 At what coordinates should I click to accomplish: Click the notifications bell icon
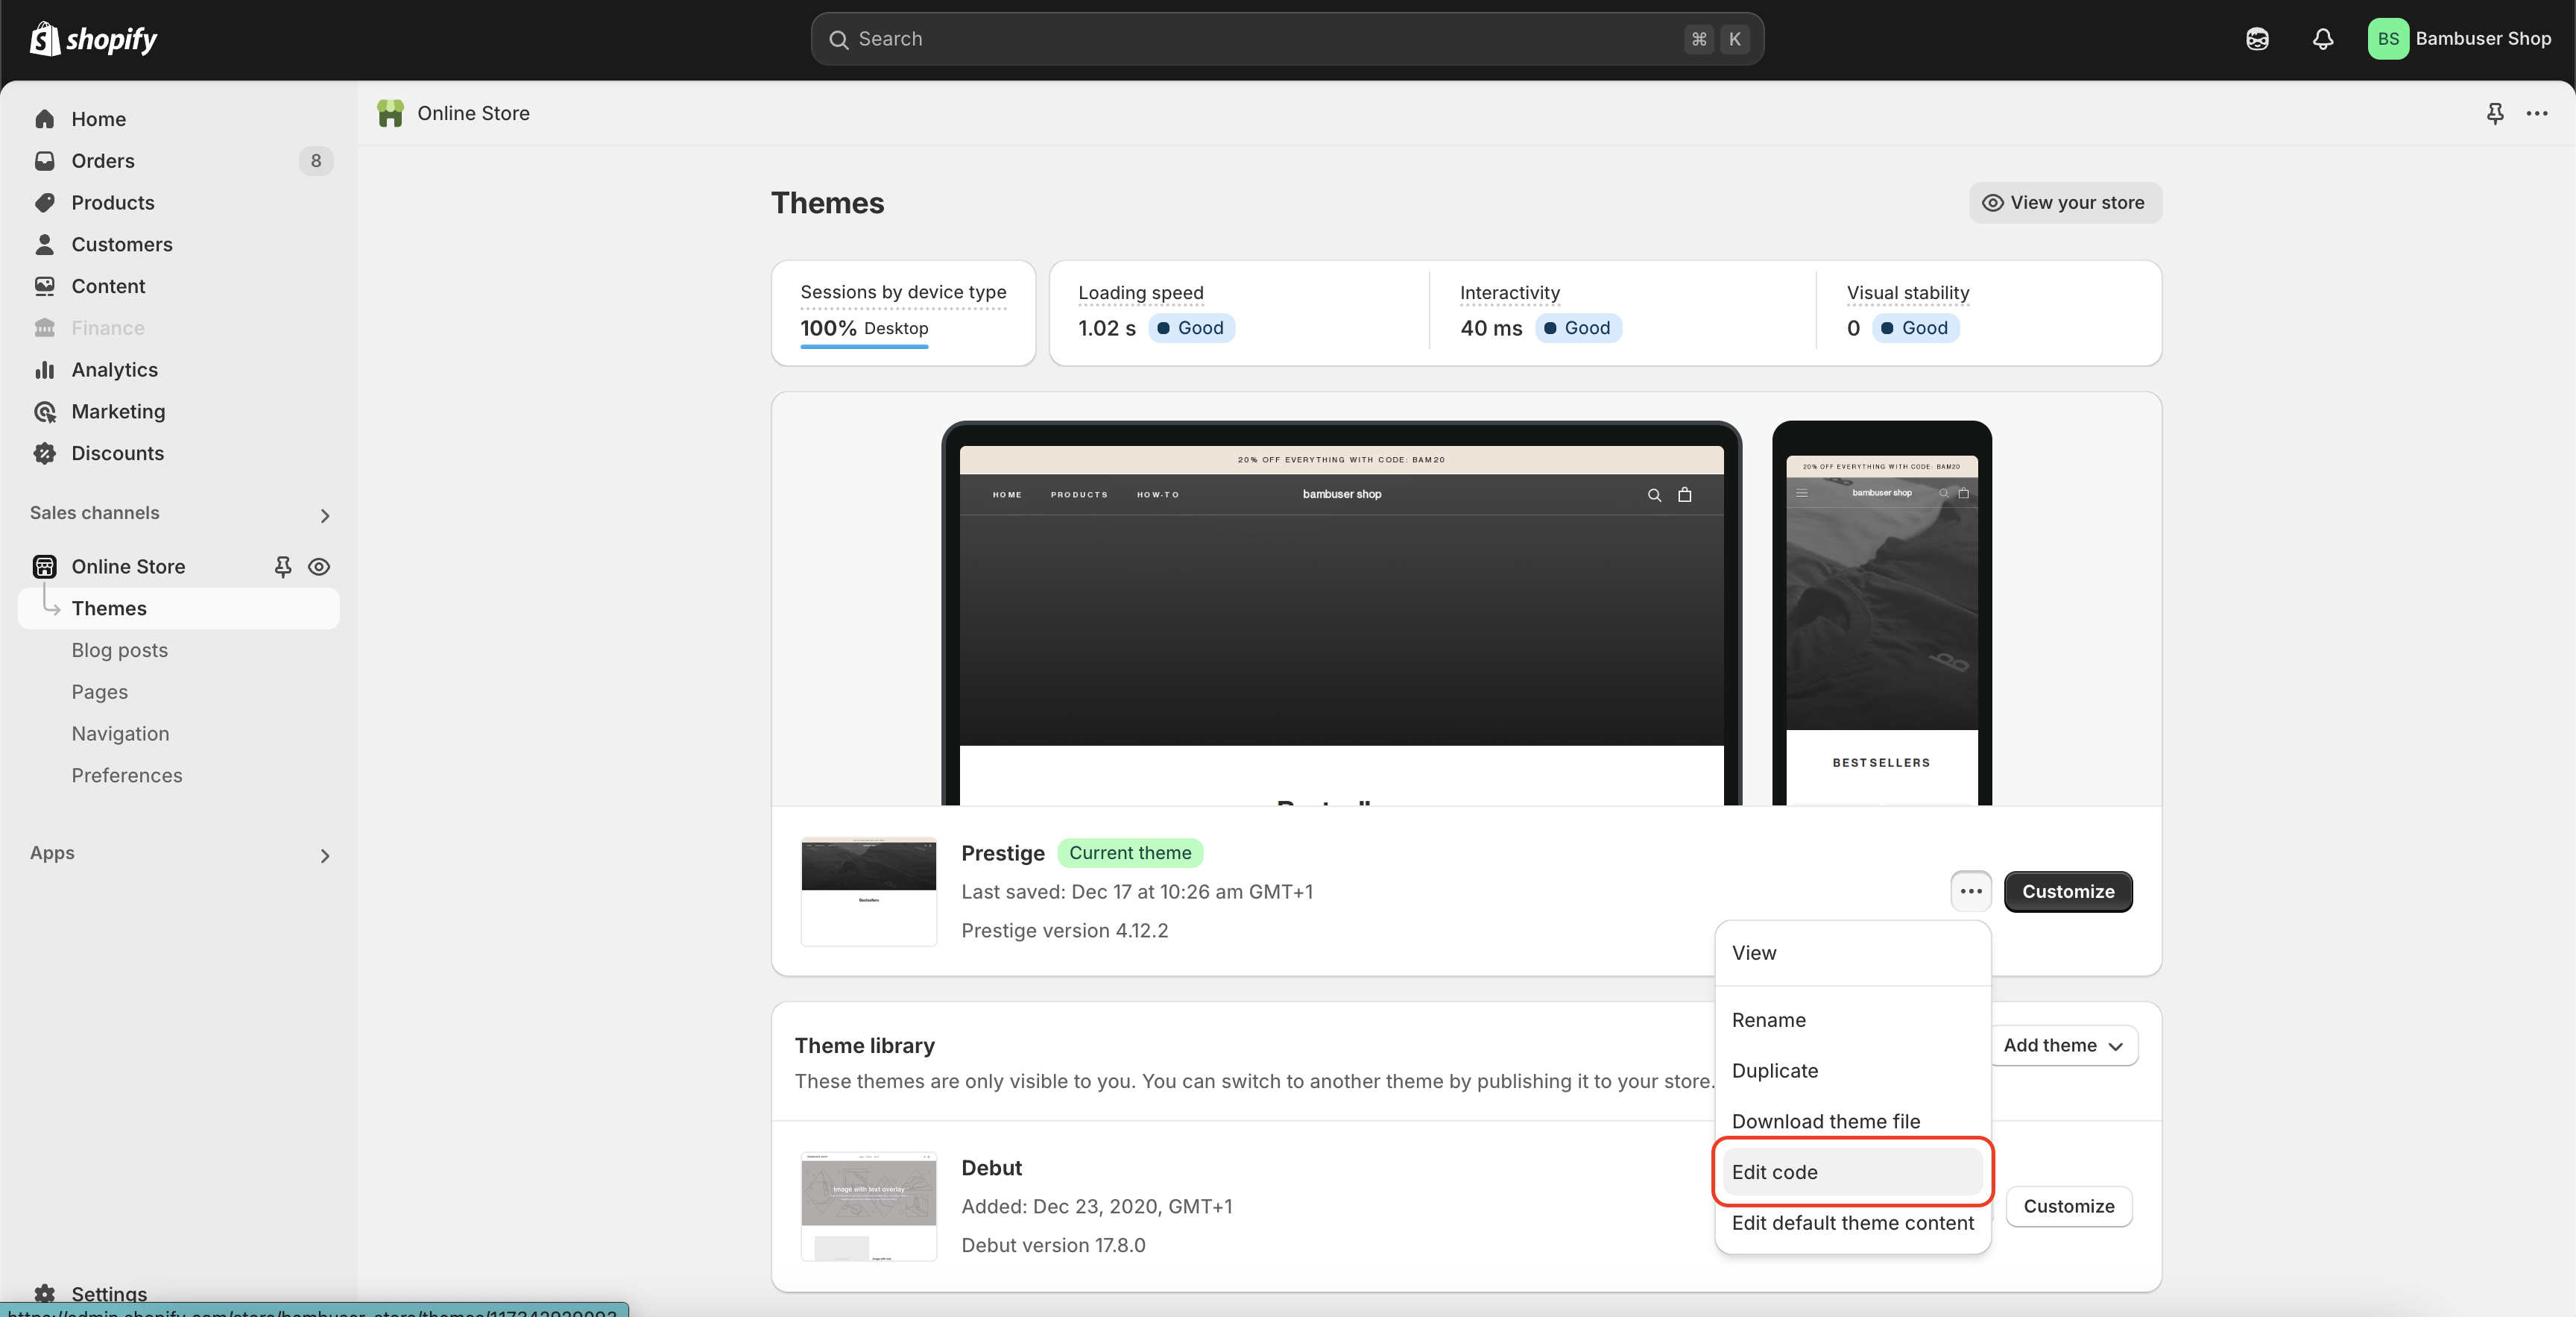pos(2322,39)
